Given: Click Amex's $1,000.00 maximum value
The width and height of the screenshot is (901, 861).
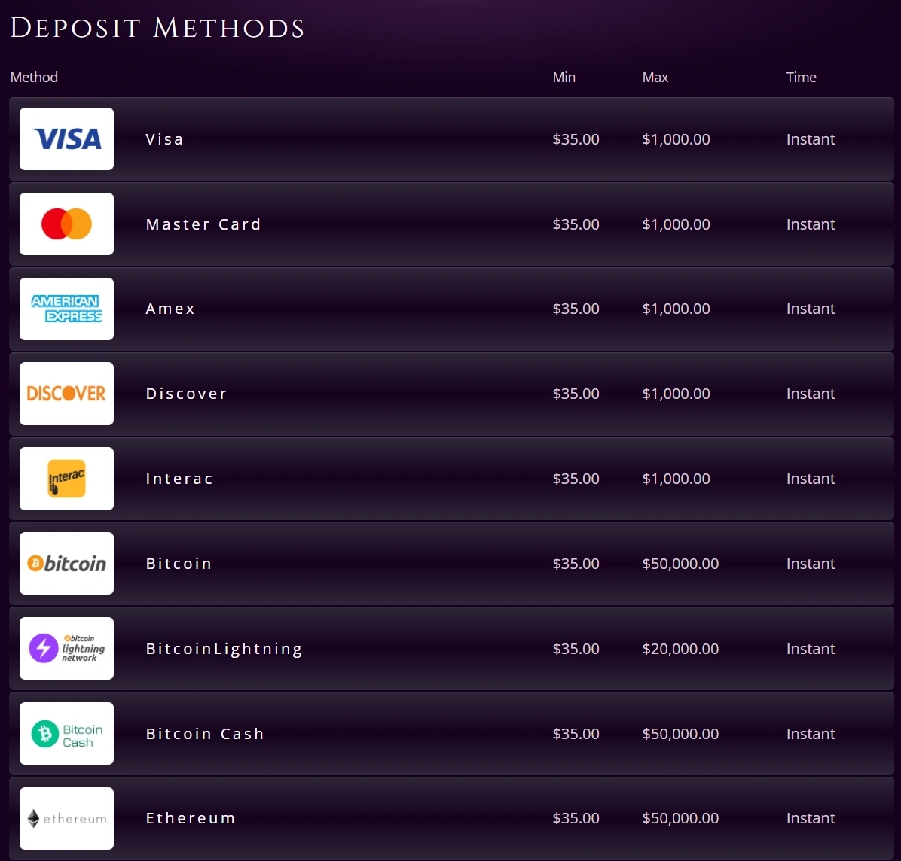Looking at the screenshot, I should coord(676,309).
